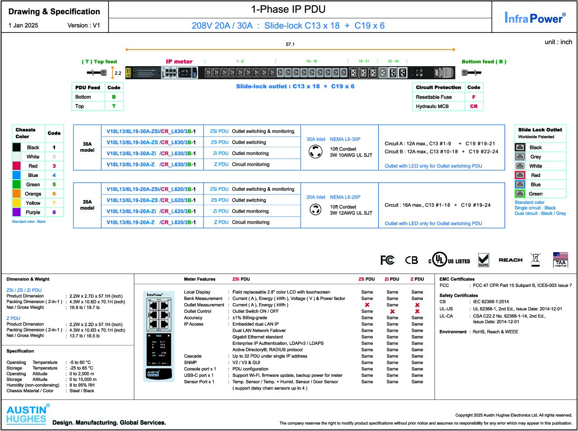Click the 57.1 inch length dimension label

point(290,45)
